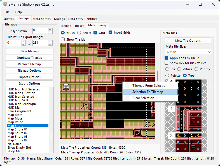This screenshot has width=220, height=166.
Task: Click the Remove Tilemap button
Action: 30,64
